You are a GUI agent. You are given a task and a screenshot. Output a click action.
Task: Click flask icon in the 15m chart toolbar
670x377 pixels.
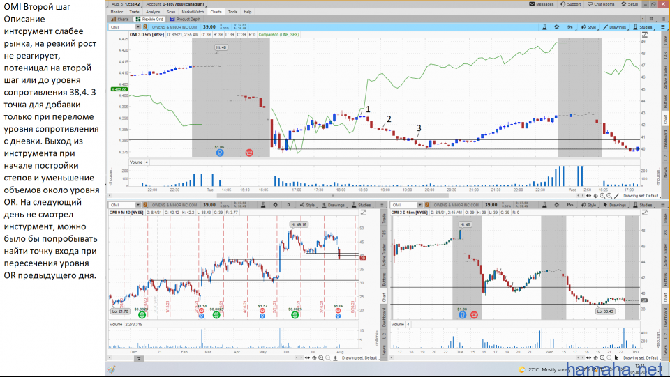(x=544, y=205)
